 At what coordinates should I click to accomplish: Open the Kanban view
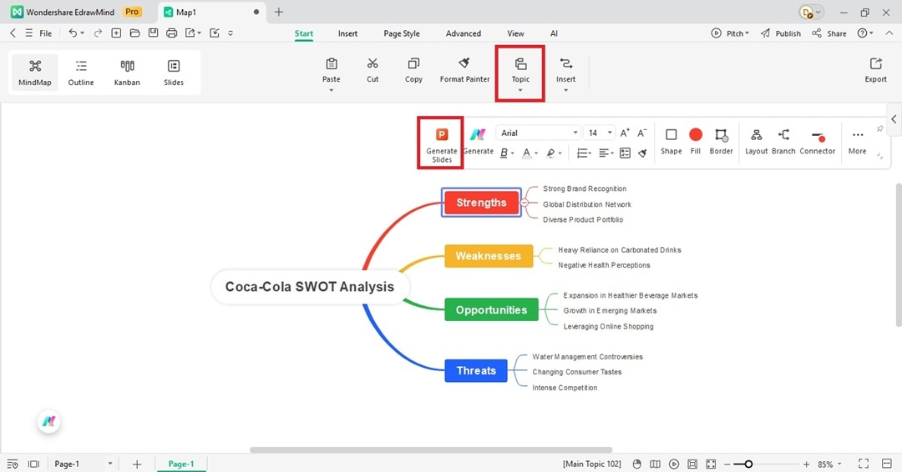coord(127,73)
